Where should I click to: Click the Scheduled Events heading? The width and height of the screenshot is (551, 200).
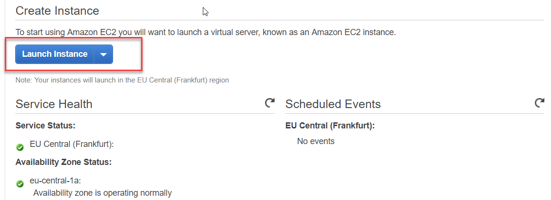(x=332, y=104)
